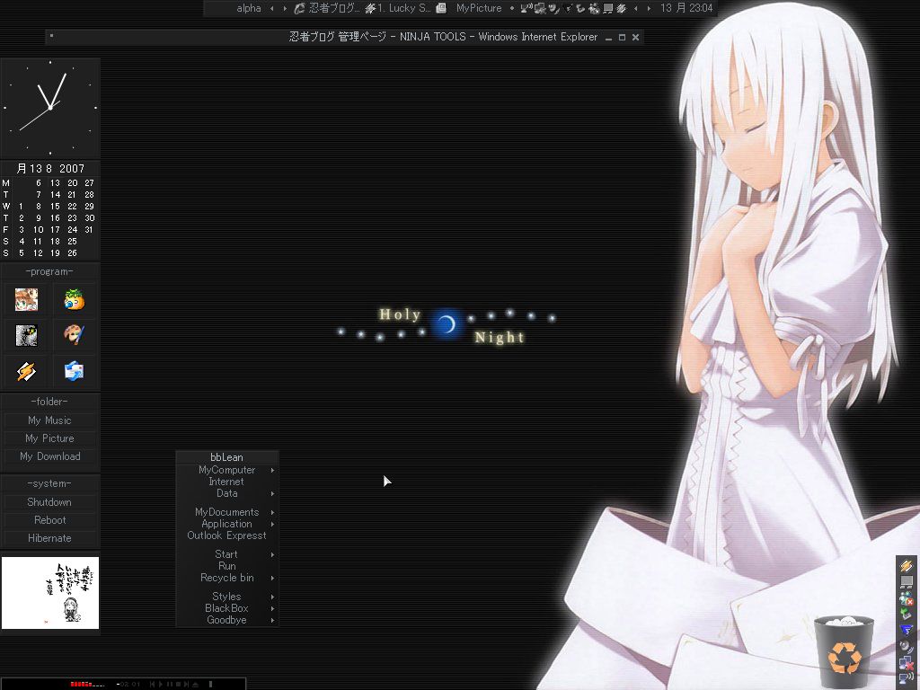
Task: Click disconnected network tray icon with red X
Action: [907, 663]
